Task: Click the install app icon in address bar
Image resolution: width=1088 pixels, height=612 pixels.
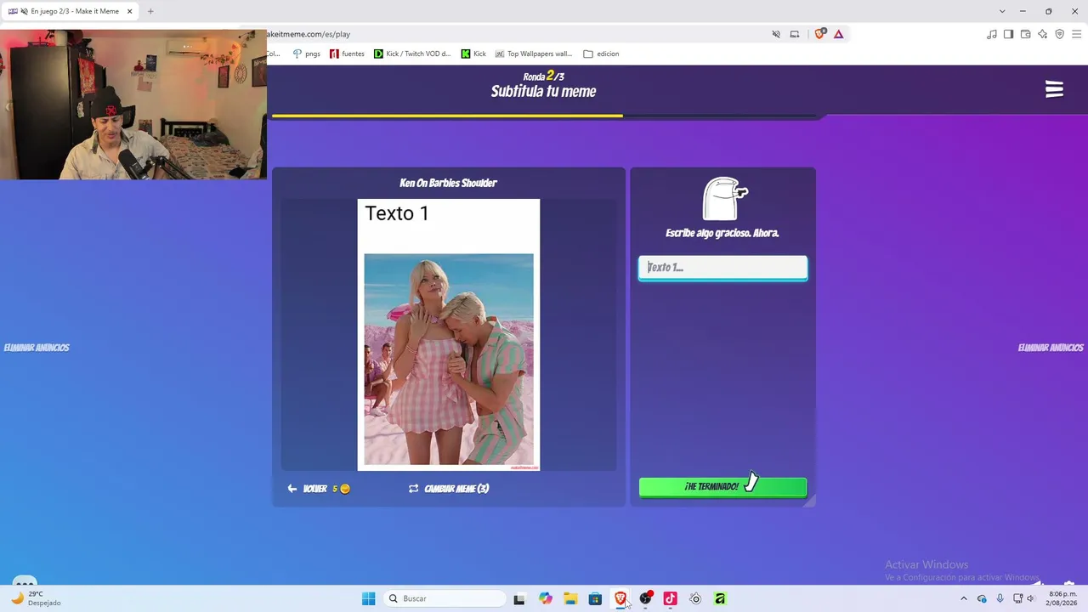Action: (795, 34)
